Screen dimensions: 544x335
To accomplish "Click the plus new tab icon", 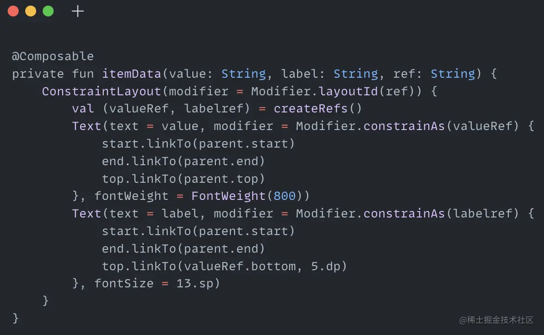I will coord(78,12).
